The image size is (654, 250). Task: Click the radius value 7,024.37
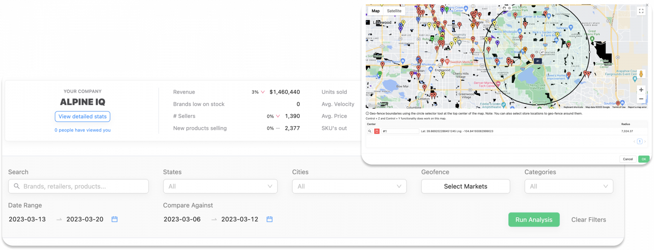click(627, 131)
